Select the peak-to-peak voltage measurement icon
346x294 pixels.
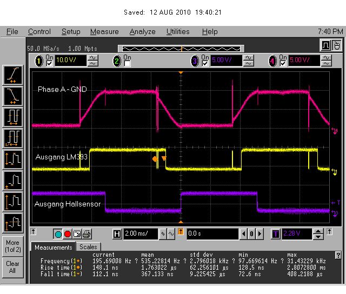(13, 159)
